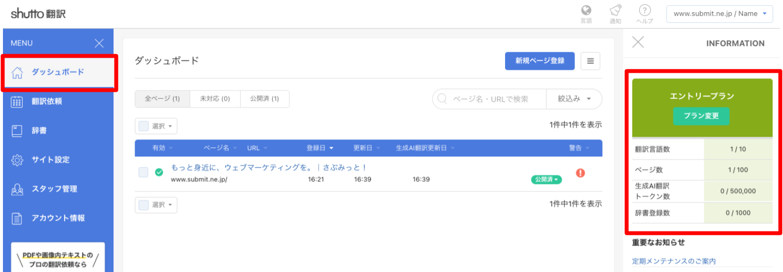Open the lower 選択 dropdown arrow

(x=170, y=205)
